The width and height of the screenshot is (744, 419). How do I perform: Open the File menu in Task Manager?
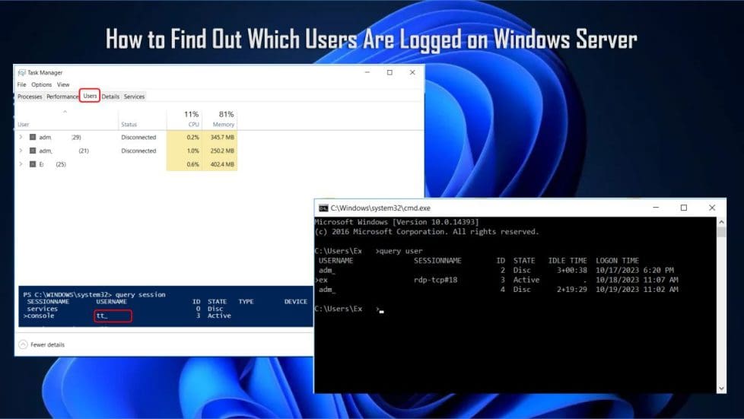tap(22, 84)
